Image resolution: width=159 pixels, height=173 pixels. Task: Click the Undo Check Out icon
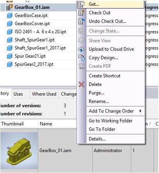(x=81, y=21)
